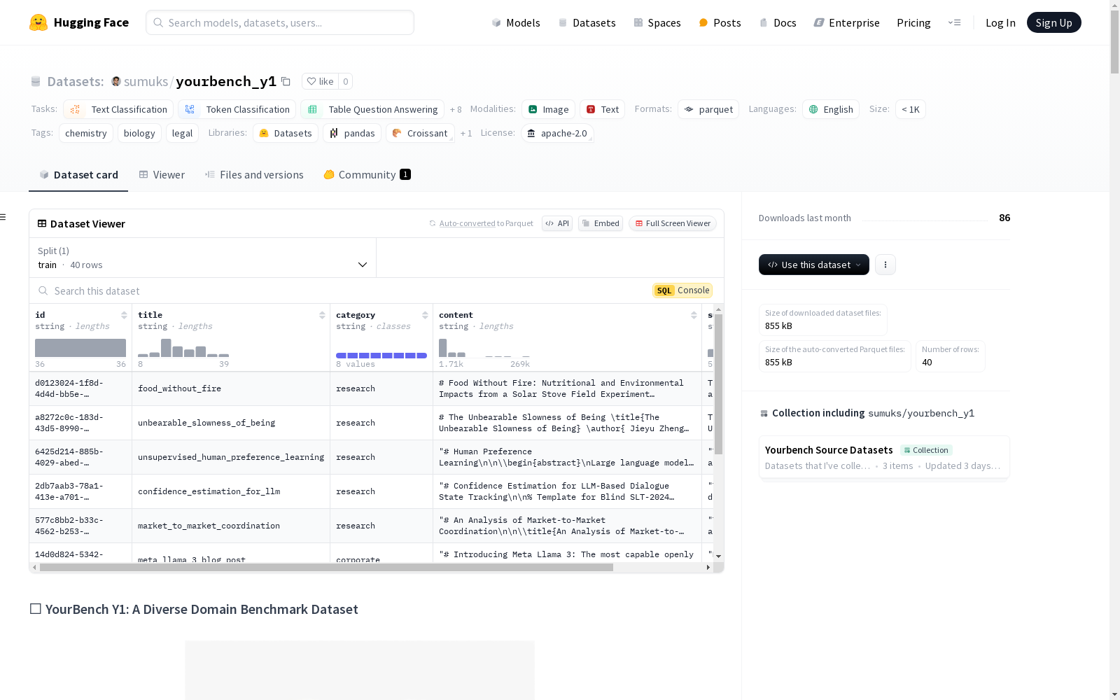Viewport: 1120px width, 700px height.
Task: Click the Embed button
Action: point(601,223)
